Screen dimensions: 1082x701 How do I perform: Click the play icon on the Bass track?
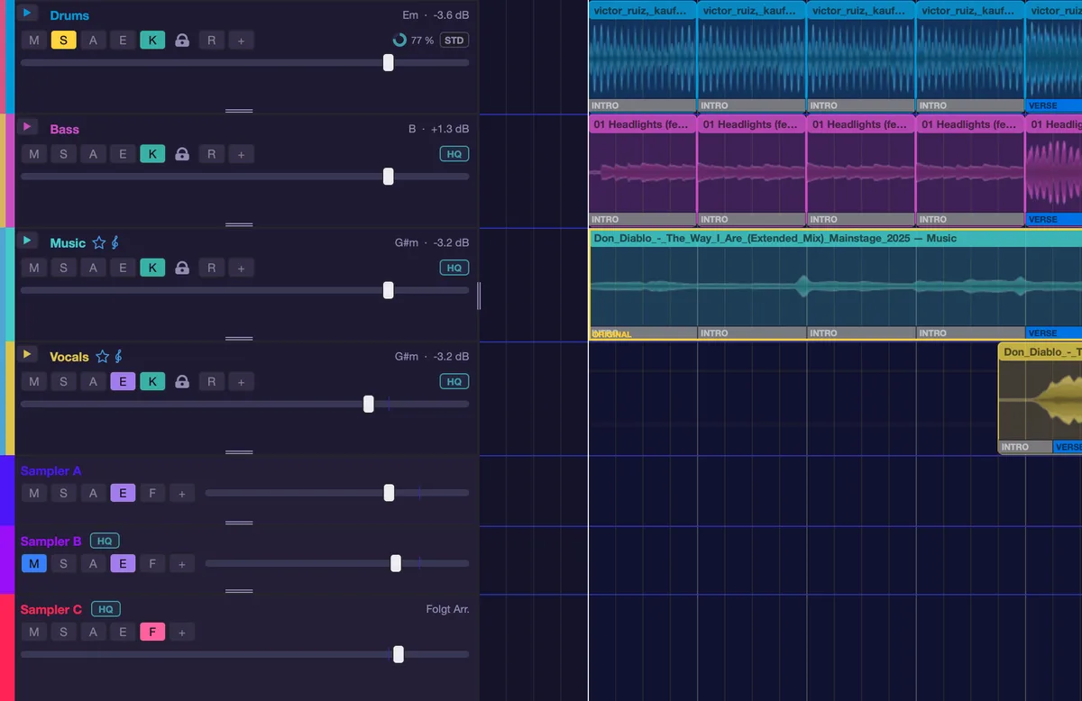tap(27, 127)
